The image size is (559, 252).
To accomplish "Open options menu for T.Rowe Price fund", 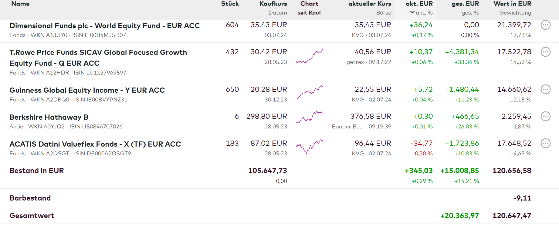I will pos(545,52).
